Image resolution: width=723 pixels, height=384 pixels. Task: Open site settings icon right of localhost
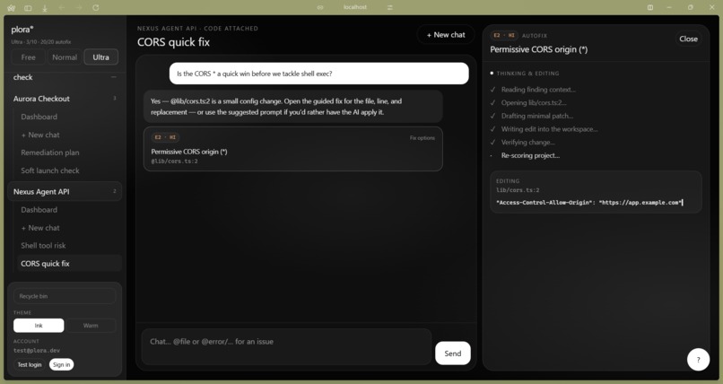[x=390, y=7]
